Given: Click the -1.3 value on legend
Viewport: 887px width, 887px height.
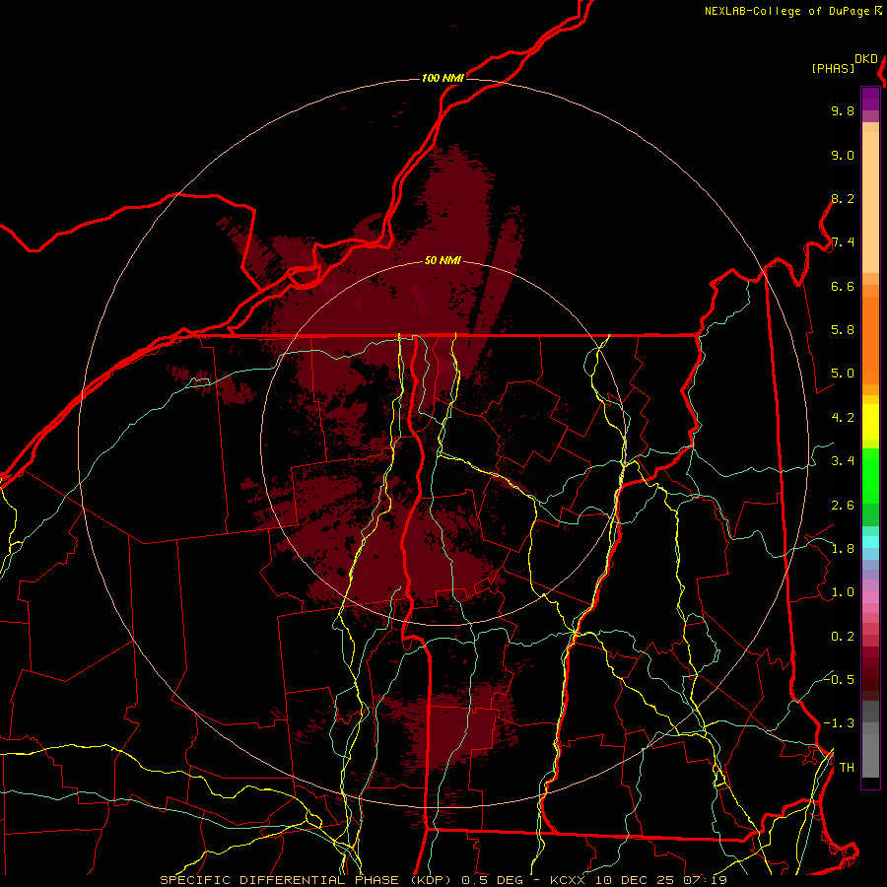Looking at the screenshot, I should click(839, 723).
